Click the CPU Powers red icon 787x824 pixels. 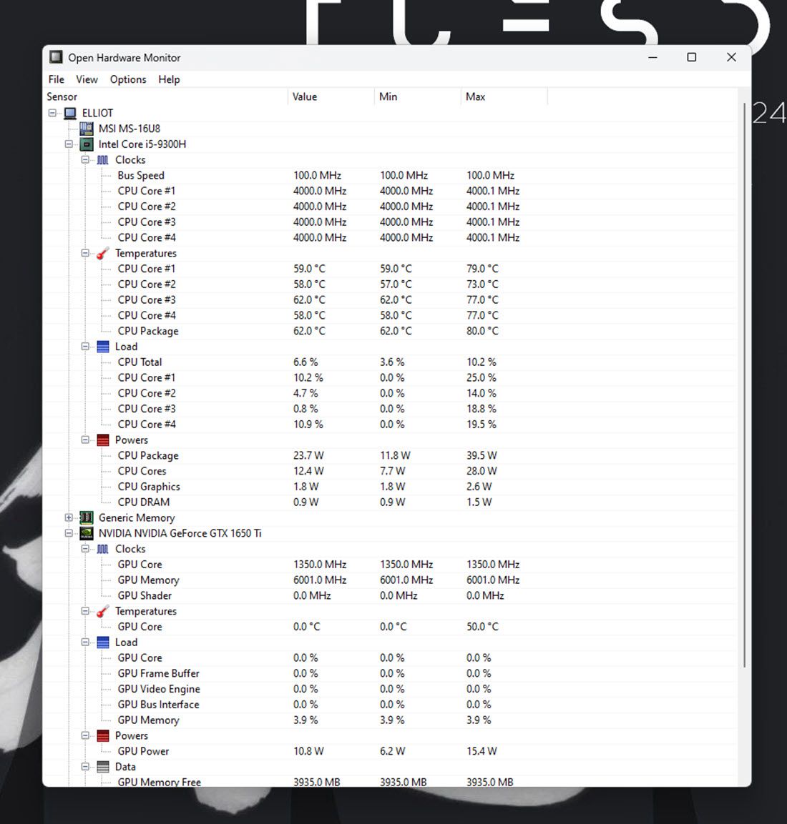coord(103,440)
